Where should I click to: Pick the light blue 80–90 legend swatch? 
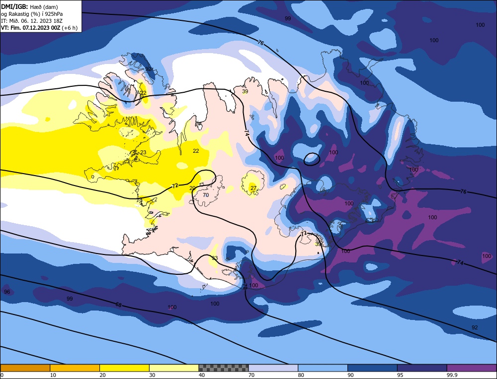(323, 368)
